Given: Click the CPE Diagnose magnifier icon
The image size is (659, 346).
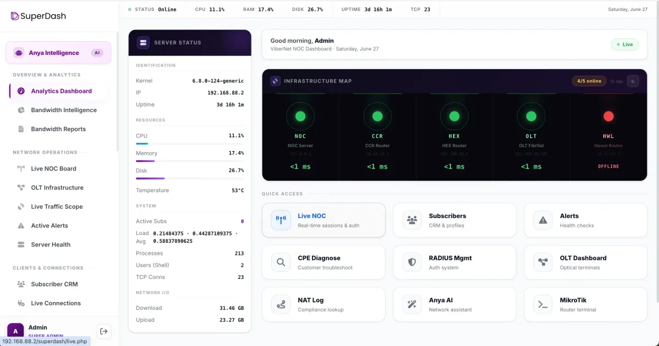Looking at the screenshot, I should (281, 263).
